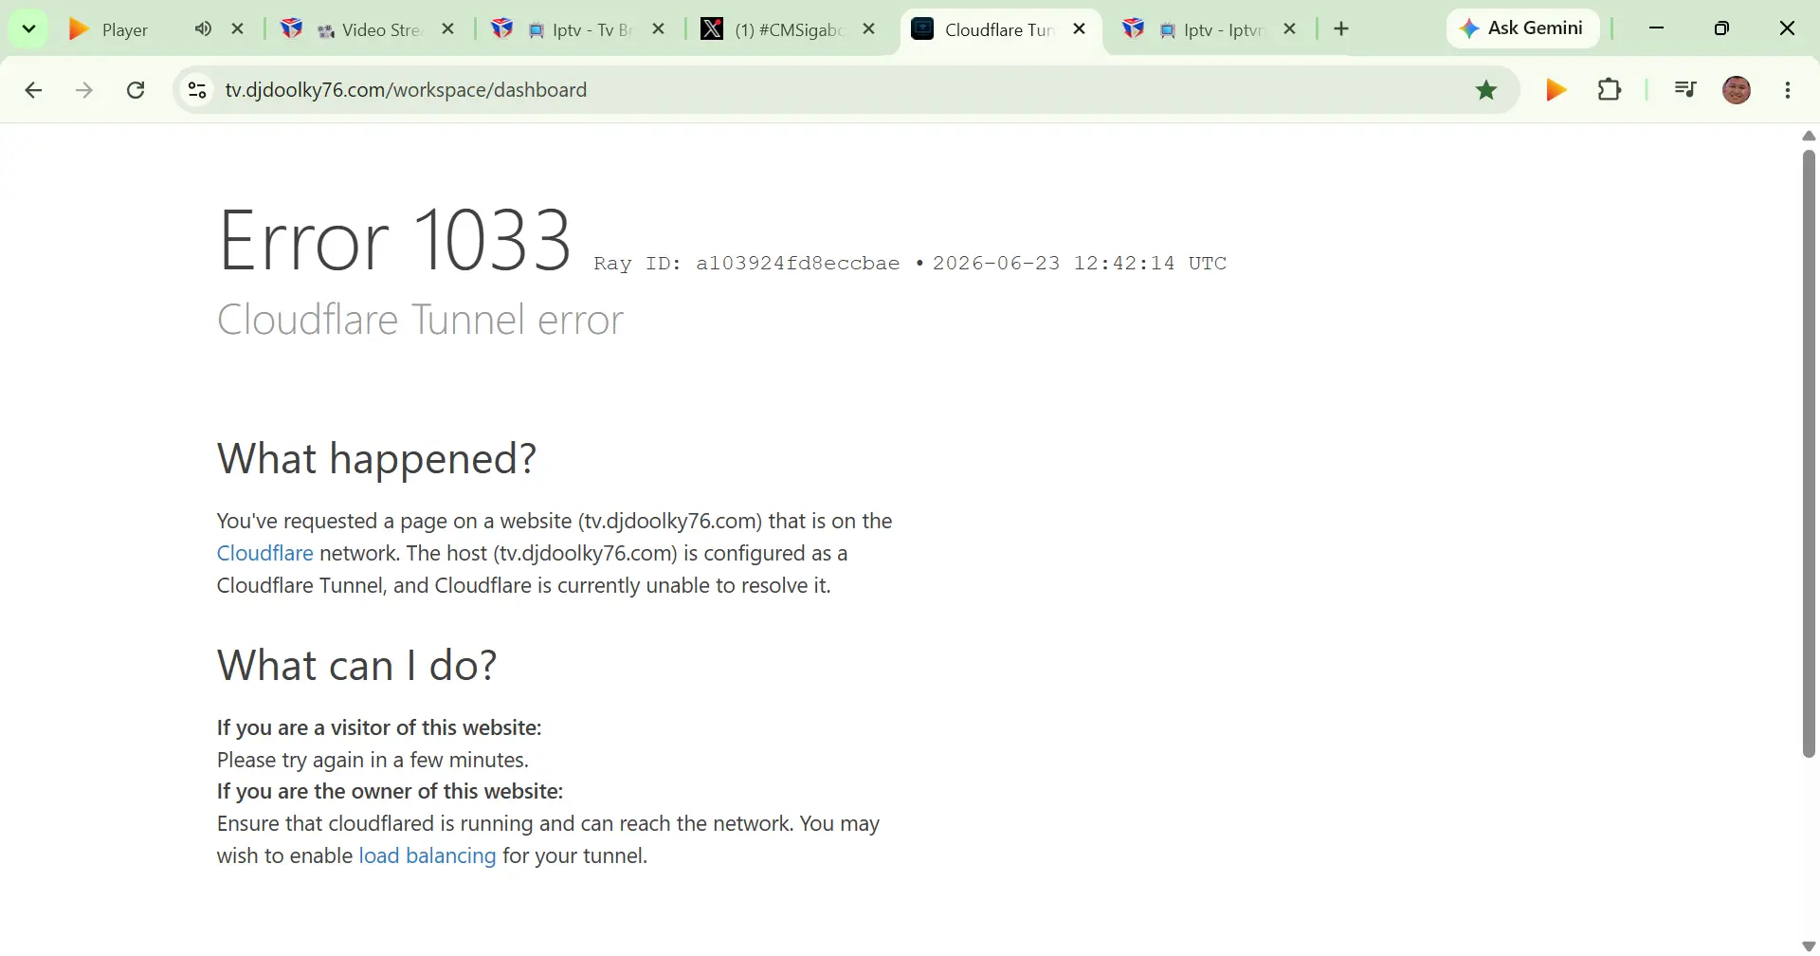Mute the Player tab audio icon
Image resolution: width=1820 pixels, height=956 pixels.
click(x=203, y=29)
